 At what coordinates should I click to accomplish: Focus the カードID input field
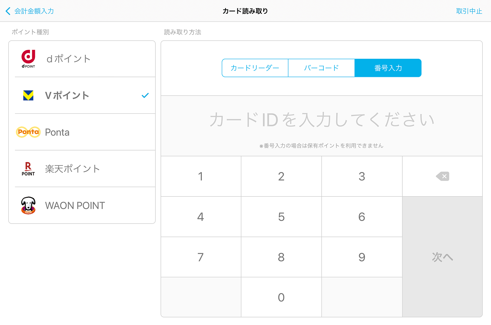tap(321, 126)
